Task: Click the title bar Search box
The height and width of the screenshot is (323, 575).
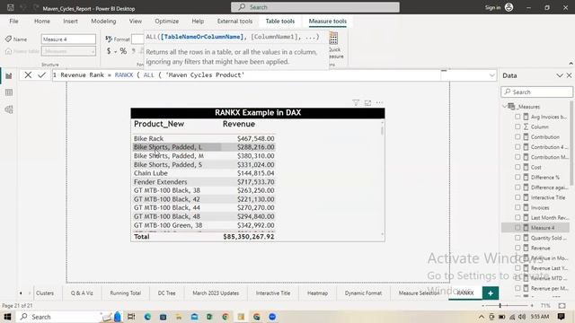Action: (315, 7)
